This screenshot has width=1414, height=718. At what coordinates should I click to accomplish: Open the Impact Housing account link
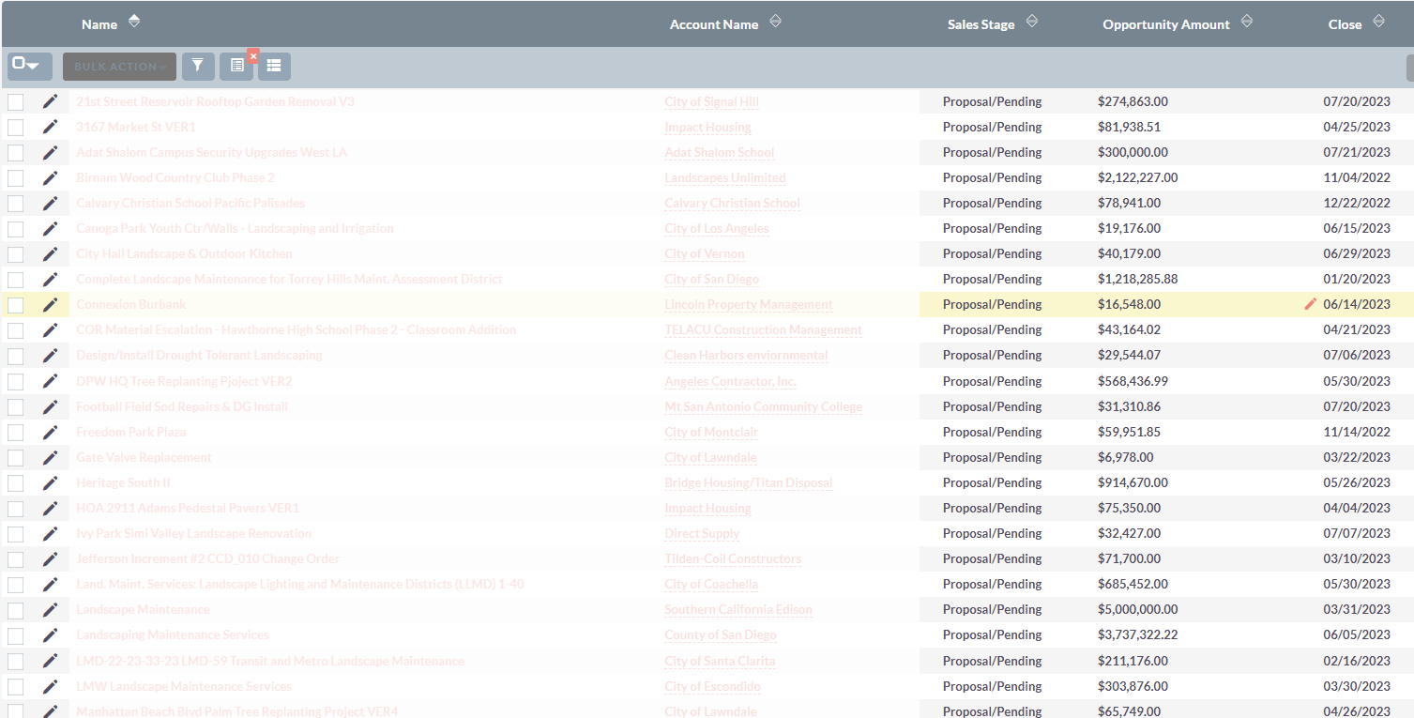[x=707, y=127]
